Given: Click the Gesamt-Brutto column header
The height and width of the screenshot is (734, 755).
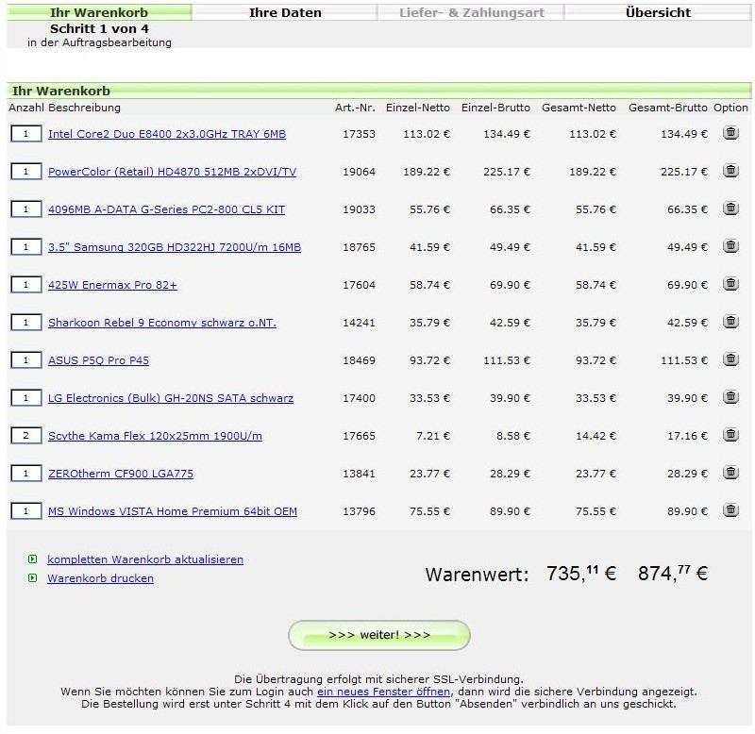Looking at the screenshot, I should [x=668, y=108].
